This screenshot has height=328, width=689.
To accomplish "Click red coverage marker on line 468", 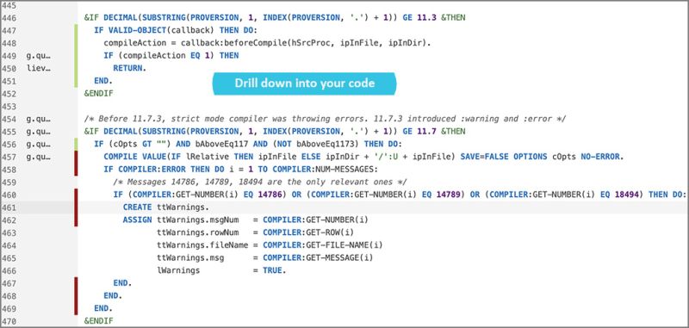I will click(76, 296).
